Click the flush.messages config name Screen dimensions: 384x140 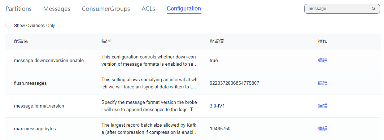pos(30,83)
